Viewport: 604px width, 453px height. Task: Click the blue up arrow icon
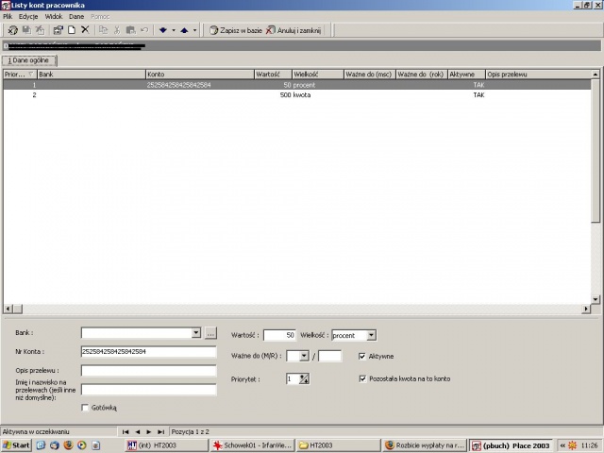coord(184,30)
